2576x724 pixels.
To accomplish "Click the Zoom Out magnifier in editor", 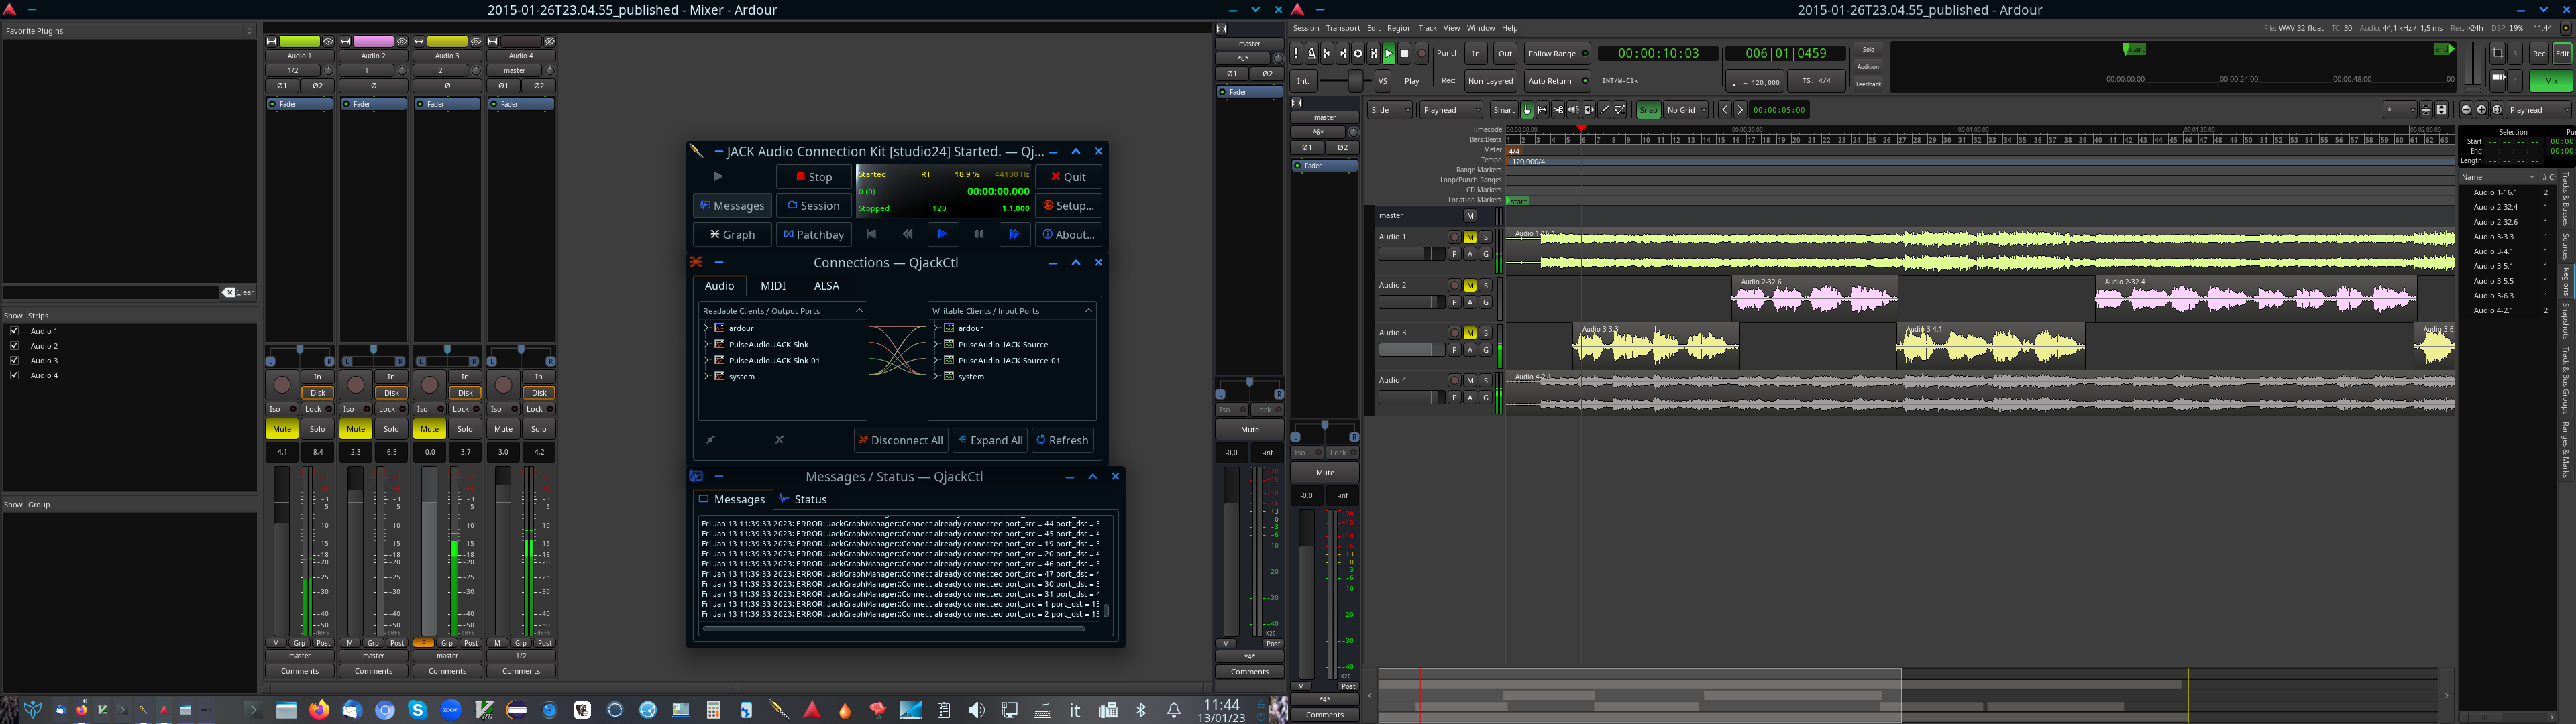I will [2466, 110].
